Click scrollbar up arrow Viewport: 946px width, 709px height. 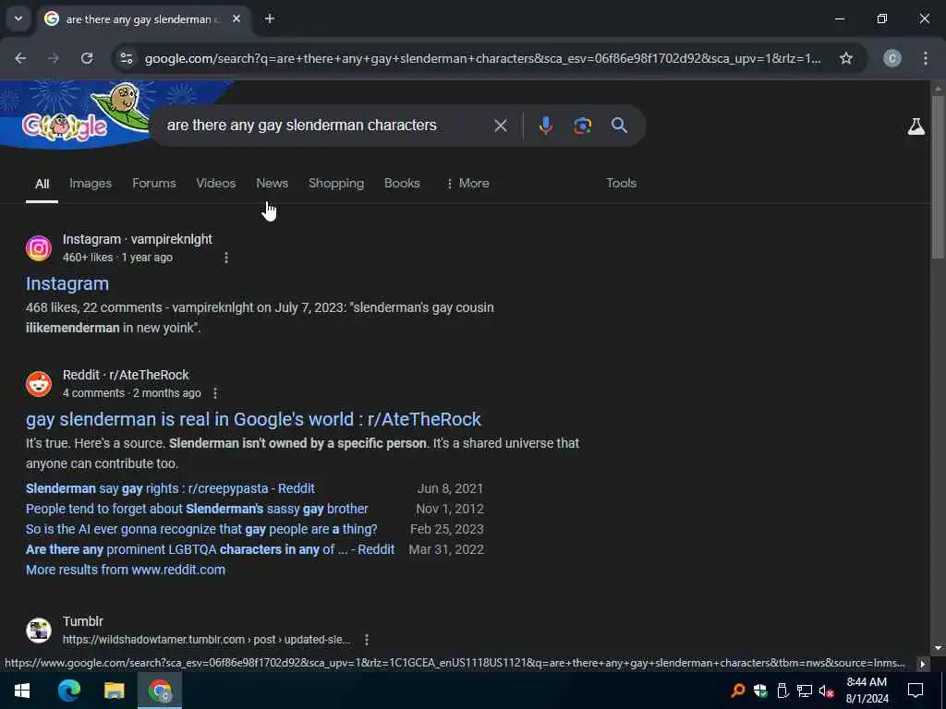click(938, 89)
